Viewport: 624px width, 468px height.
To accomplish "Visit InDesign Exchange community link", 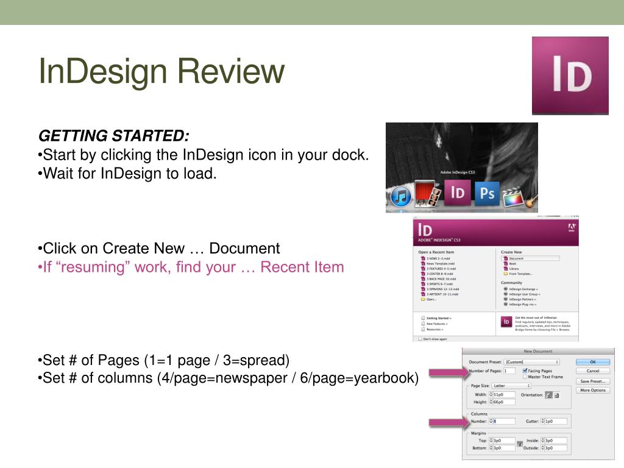I will (520, 289).
